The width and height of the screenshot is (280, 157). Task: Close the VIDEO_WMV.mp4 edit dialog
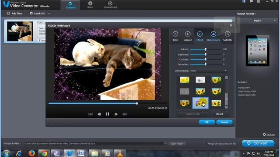(231, 25)
